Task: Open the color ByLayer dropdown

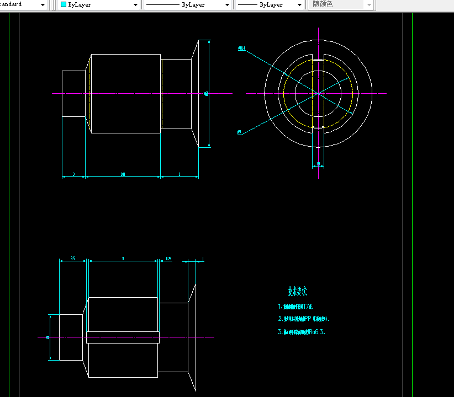Action: tap(99, 4)
